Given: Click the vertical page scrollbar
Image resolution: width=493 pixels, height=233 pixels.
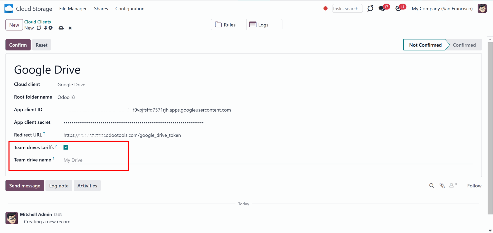Looking at the screenshot, I should click(x=490, y=128).
